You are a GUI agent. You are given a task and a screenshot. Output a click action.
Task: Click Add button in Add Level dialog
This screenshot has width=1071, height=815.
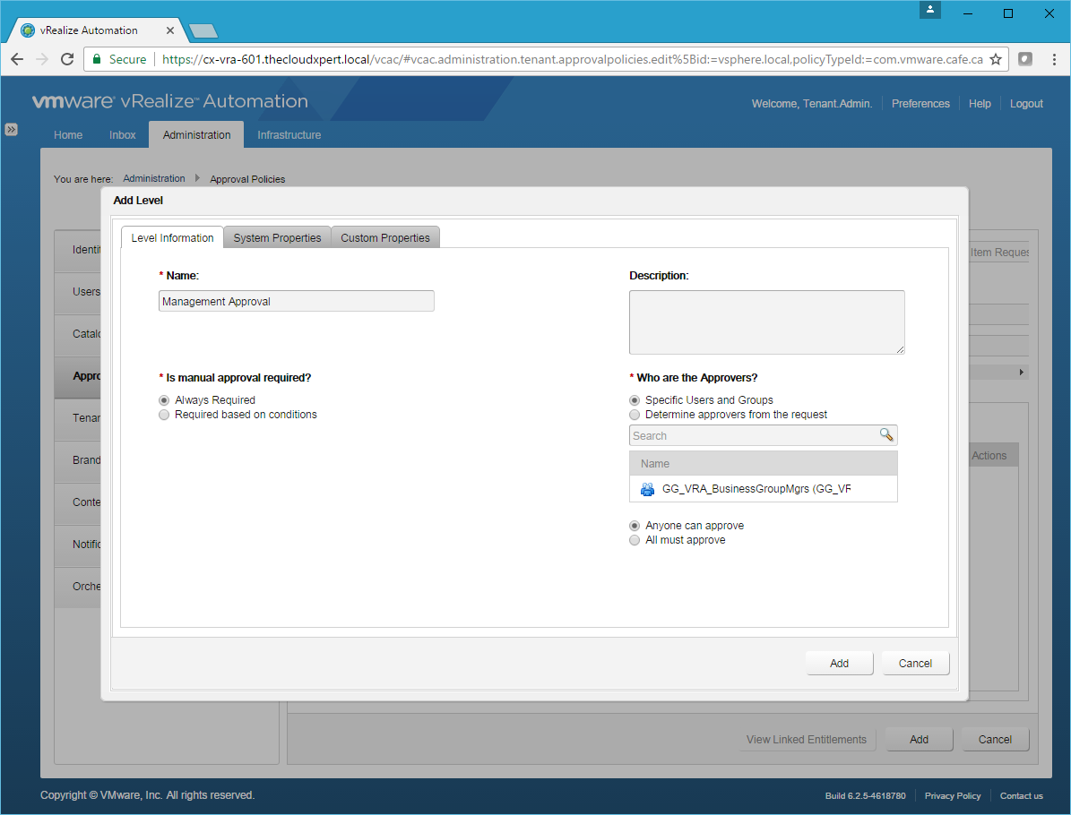pyautogui.click(x=839, y=663)
